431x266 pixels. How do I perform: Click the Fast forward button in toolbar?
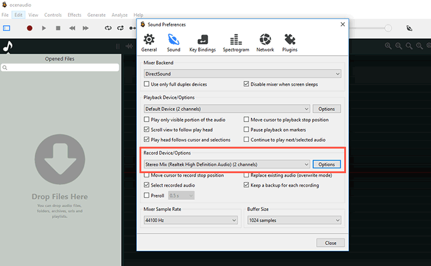[86, 28]
